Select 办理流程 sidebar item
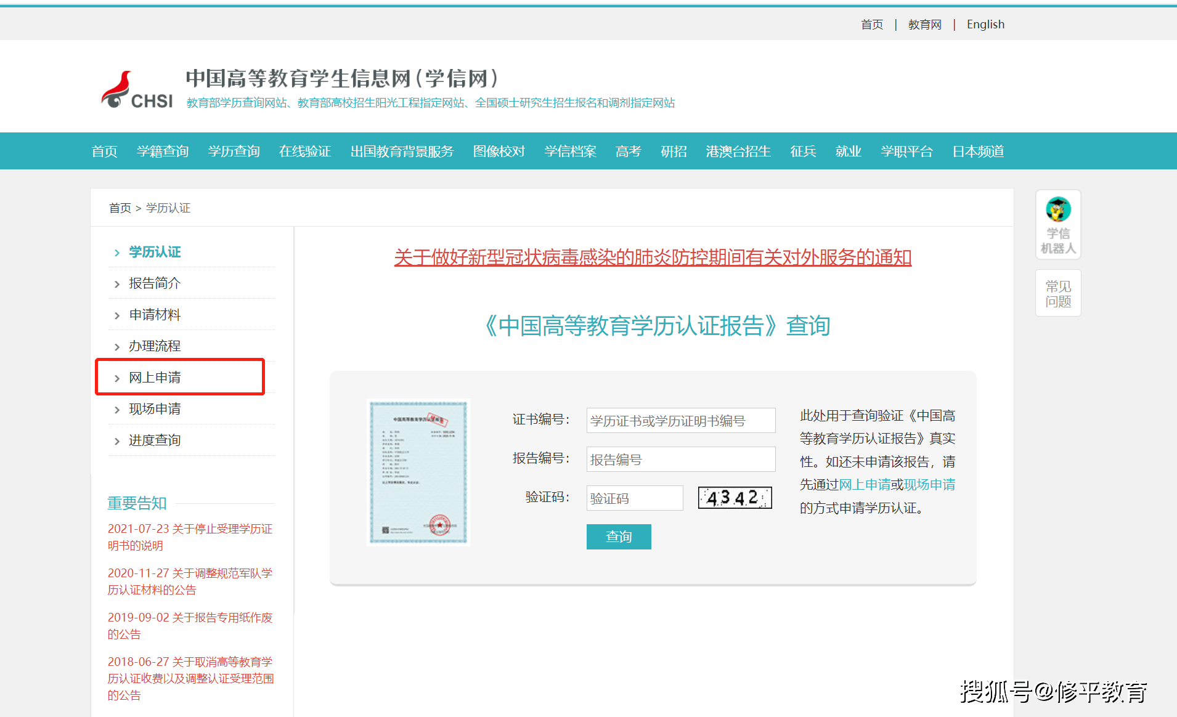 pyautogui.click(x=155, y=346)
